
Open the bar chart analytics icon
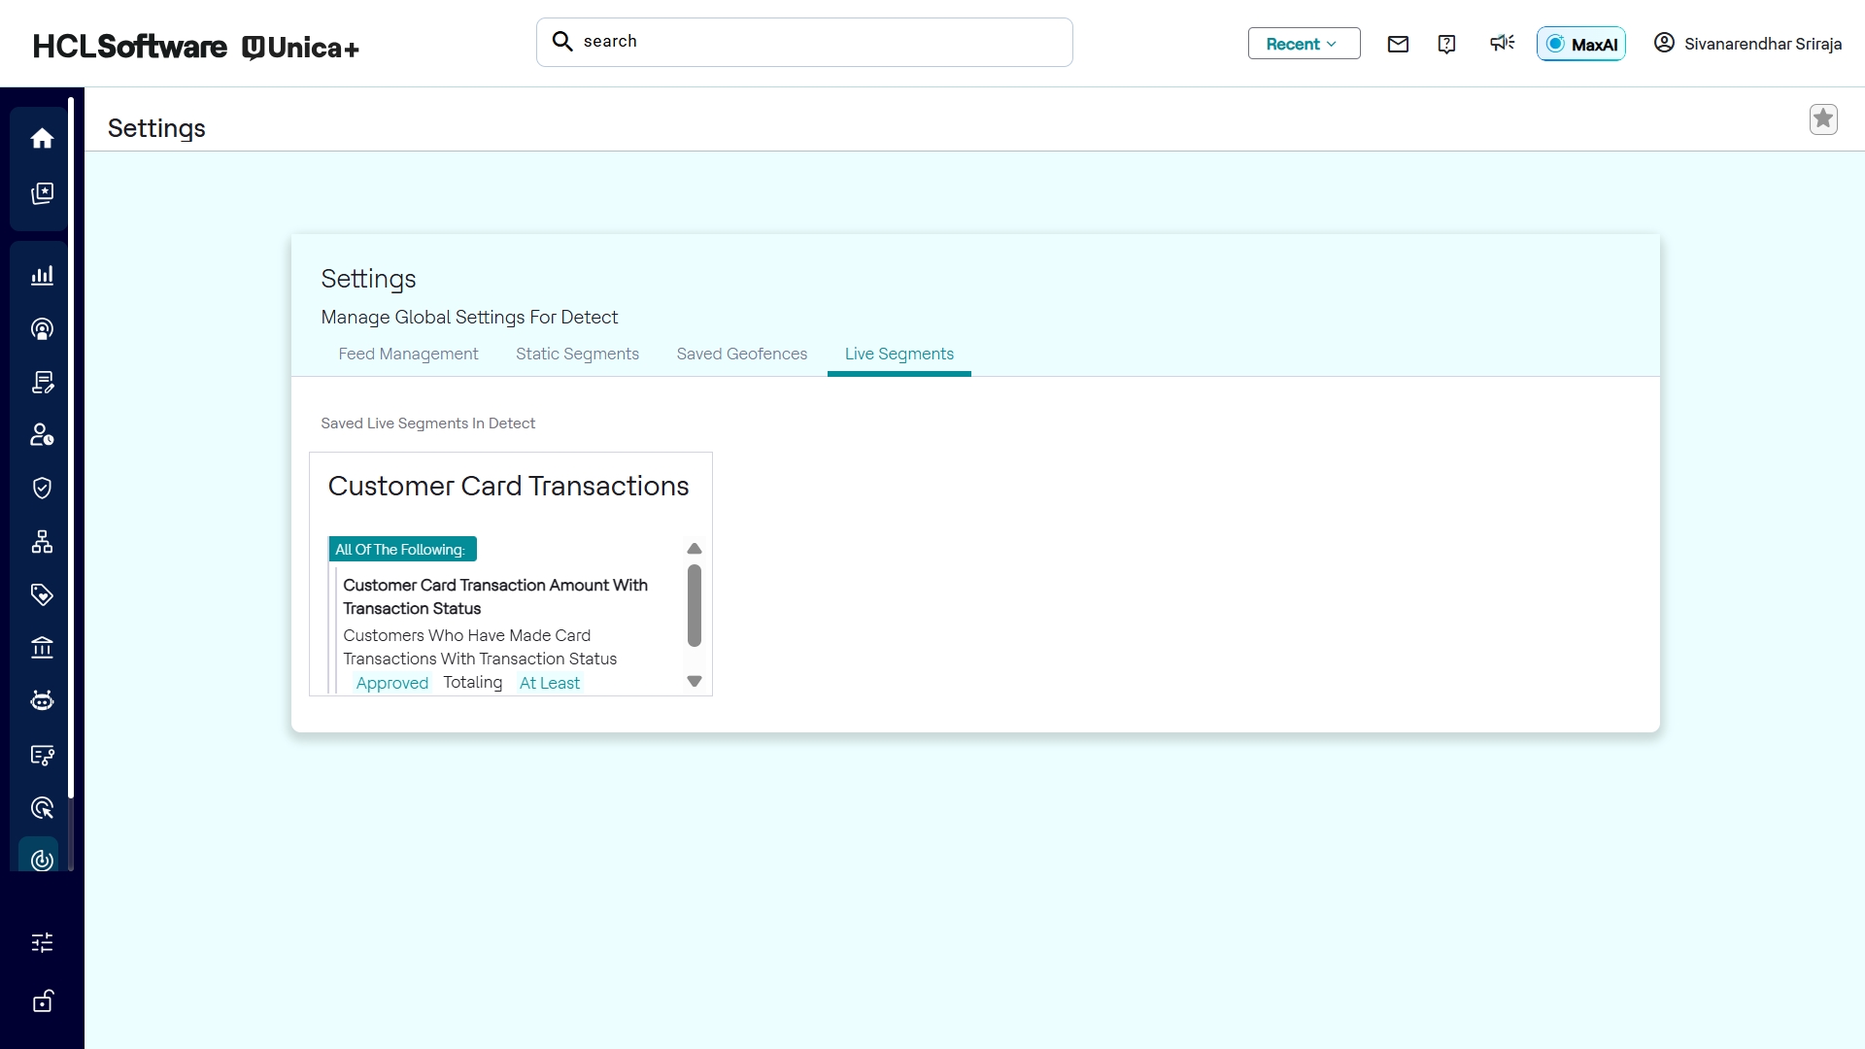point(42,276)
